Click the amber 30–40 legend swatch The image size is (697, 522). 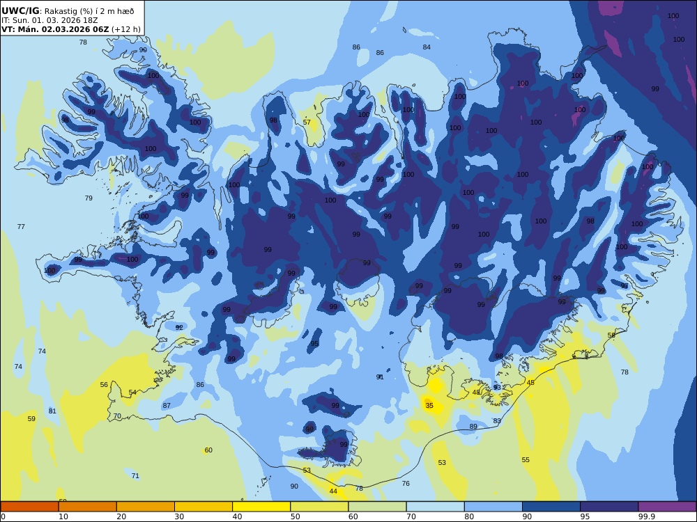click(x=204, y=507)
